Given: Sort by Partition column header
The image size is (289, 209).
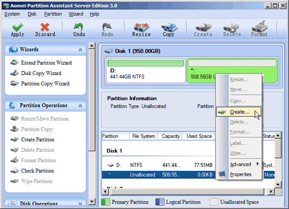Looking at the screenshot, I should coord(115,136).
